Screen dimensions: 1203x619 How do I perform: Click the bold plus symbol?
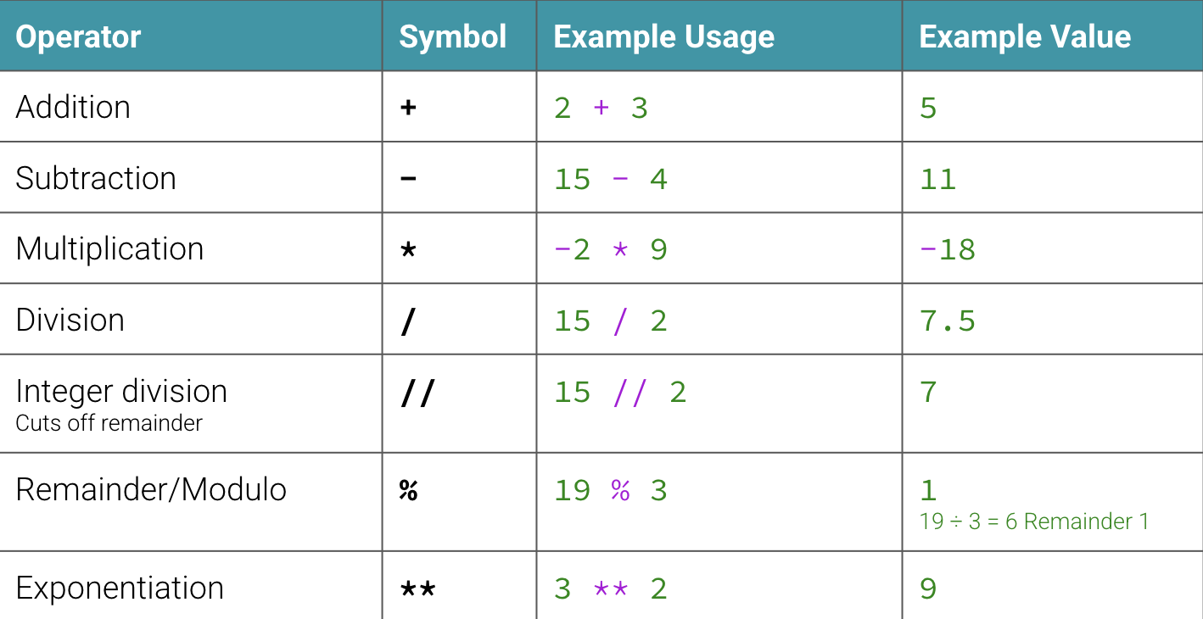(x=408, y=108)
